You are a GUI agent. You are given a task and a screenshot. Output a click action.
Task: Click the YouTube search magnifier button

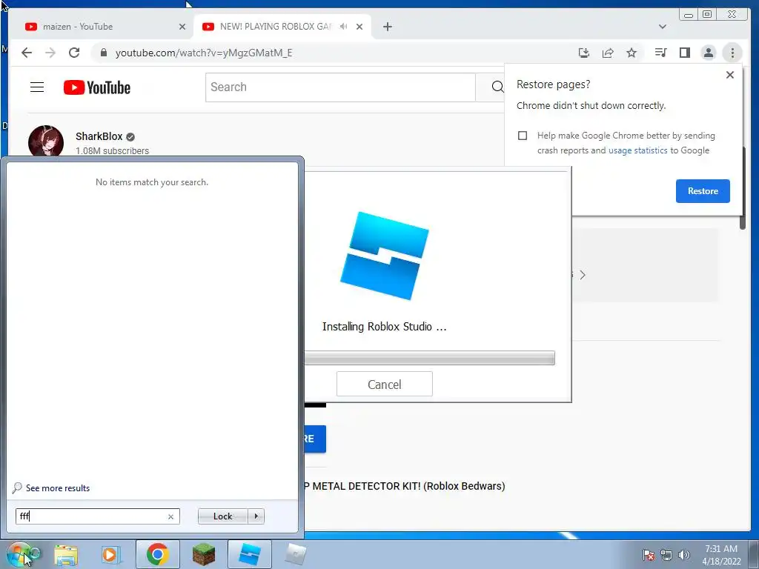pyautogui.click(x=497, y=87)
